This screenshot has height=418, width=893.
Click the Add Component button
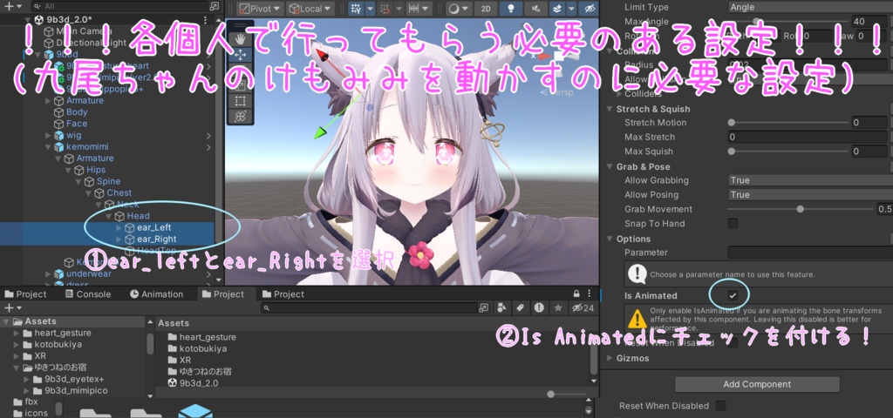point(757,384)
